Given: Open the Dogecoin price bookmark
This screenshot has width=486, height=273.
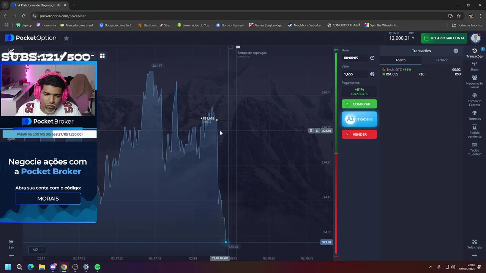Looking at the screenshot, I should coord(116,25).
